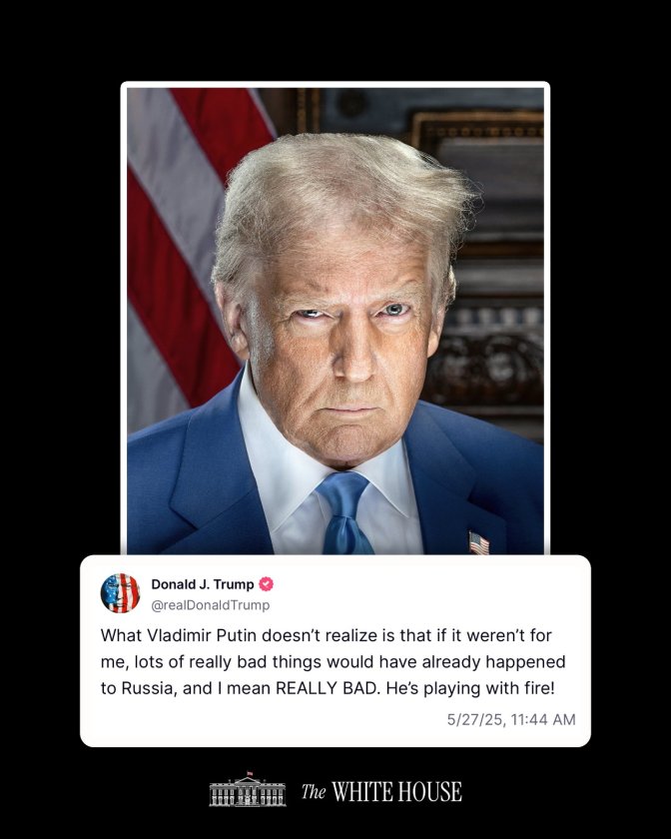Screen dimensions: 671x839
Task: Select the word Russia in the post
Action: 148,688
